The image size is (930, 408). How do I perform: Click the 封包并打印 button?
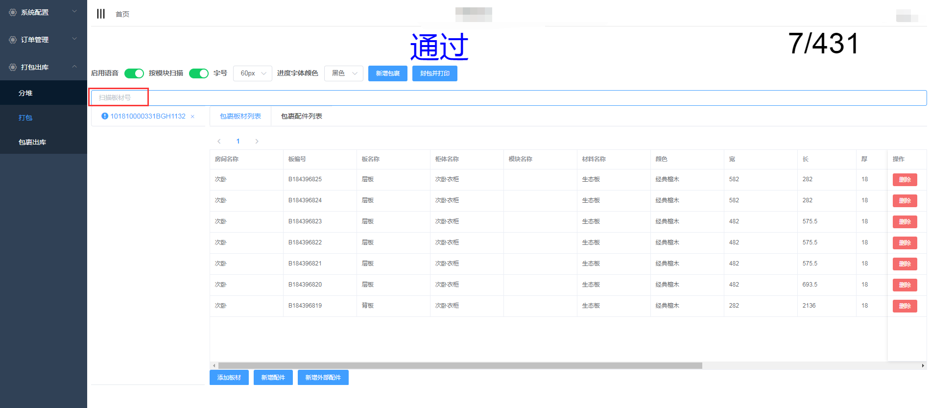[x=434, y=73]
